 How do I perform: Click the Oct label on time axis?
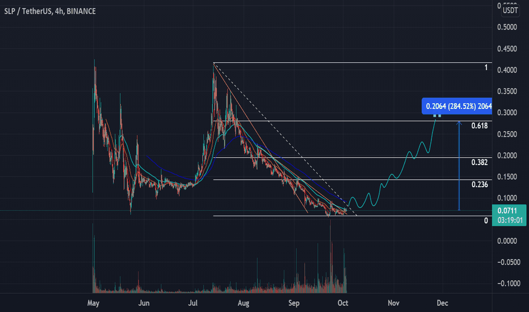[343, 303]
